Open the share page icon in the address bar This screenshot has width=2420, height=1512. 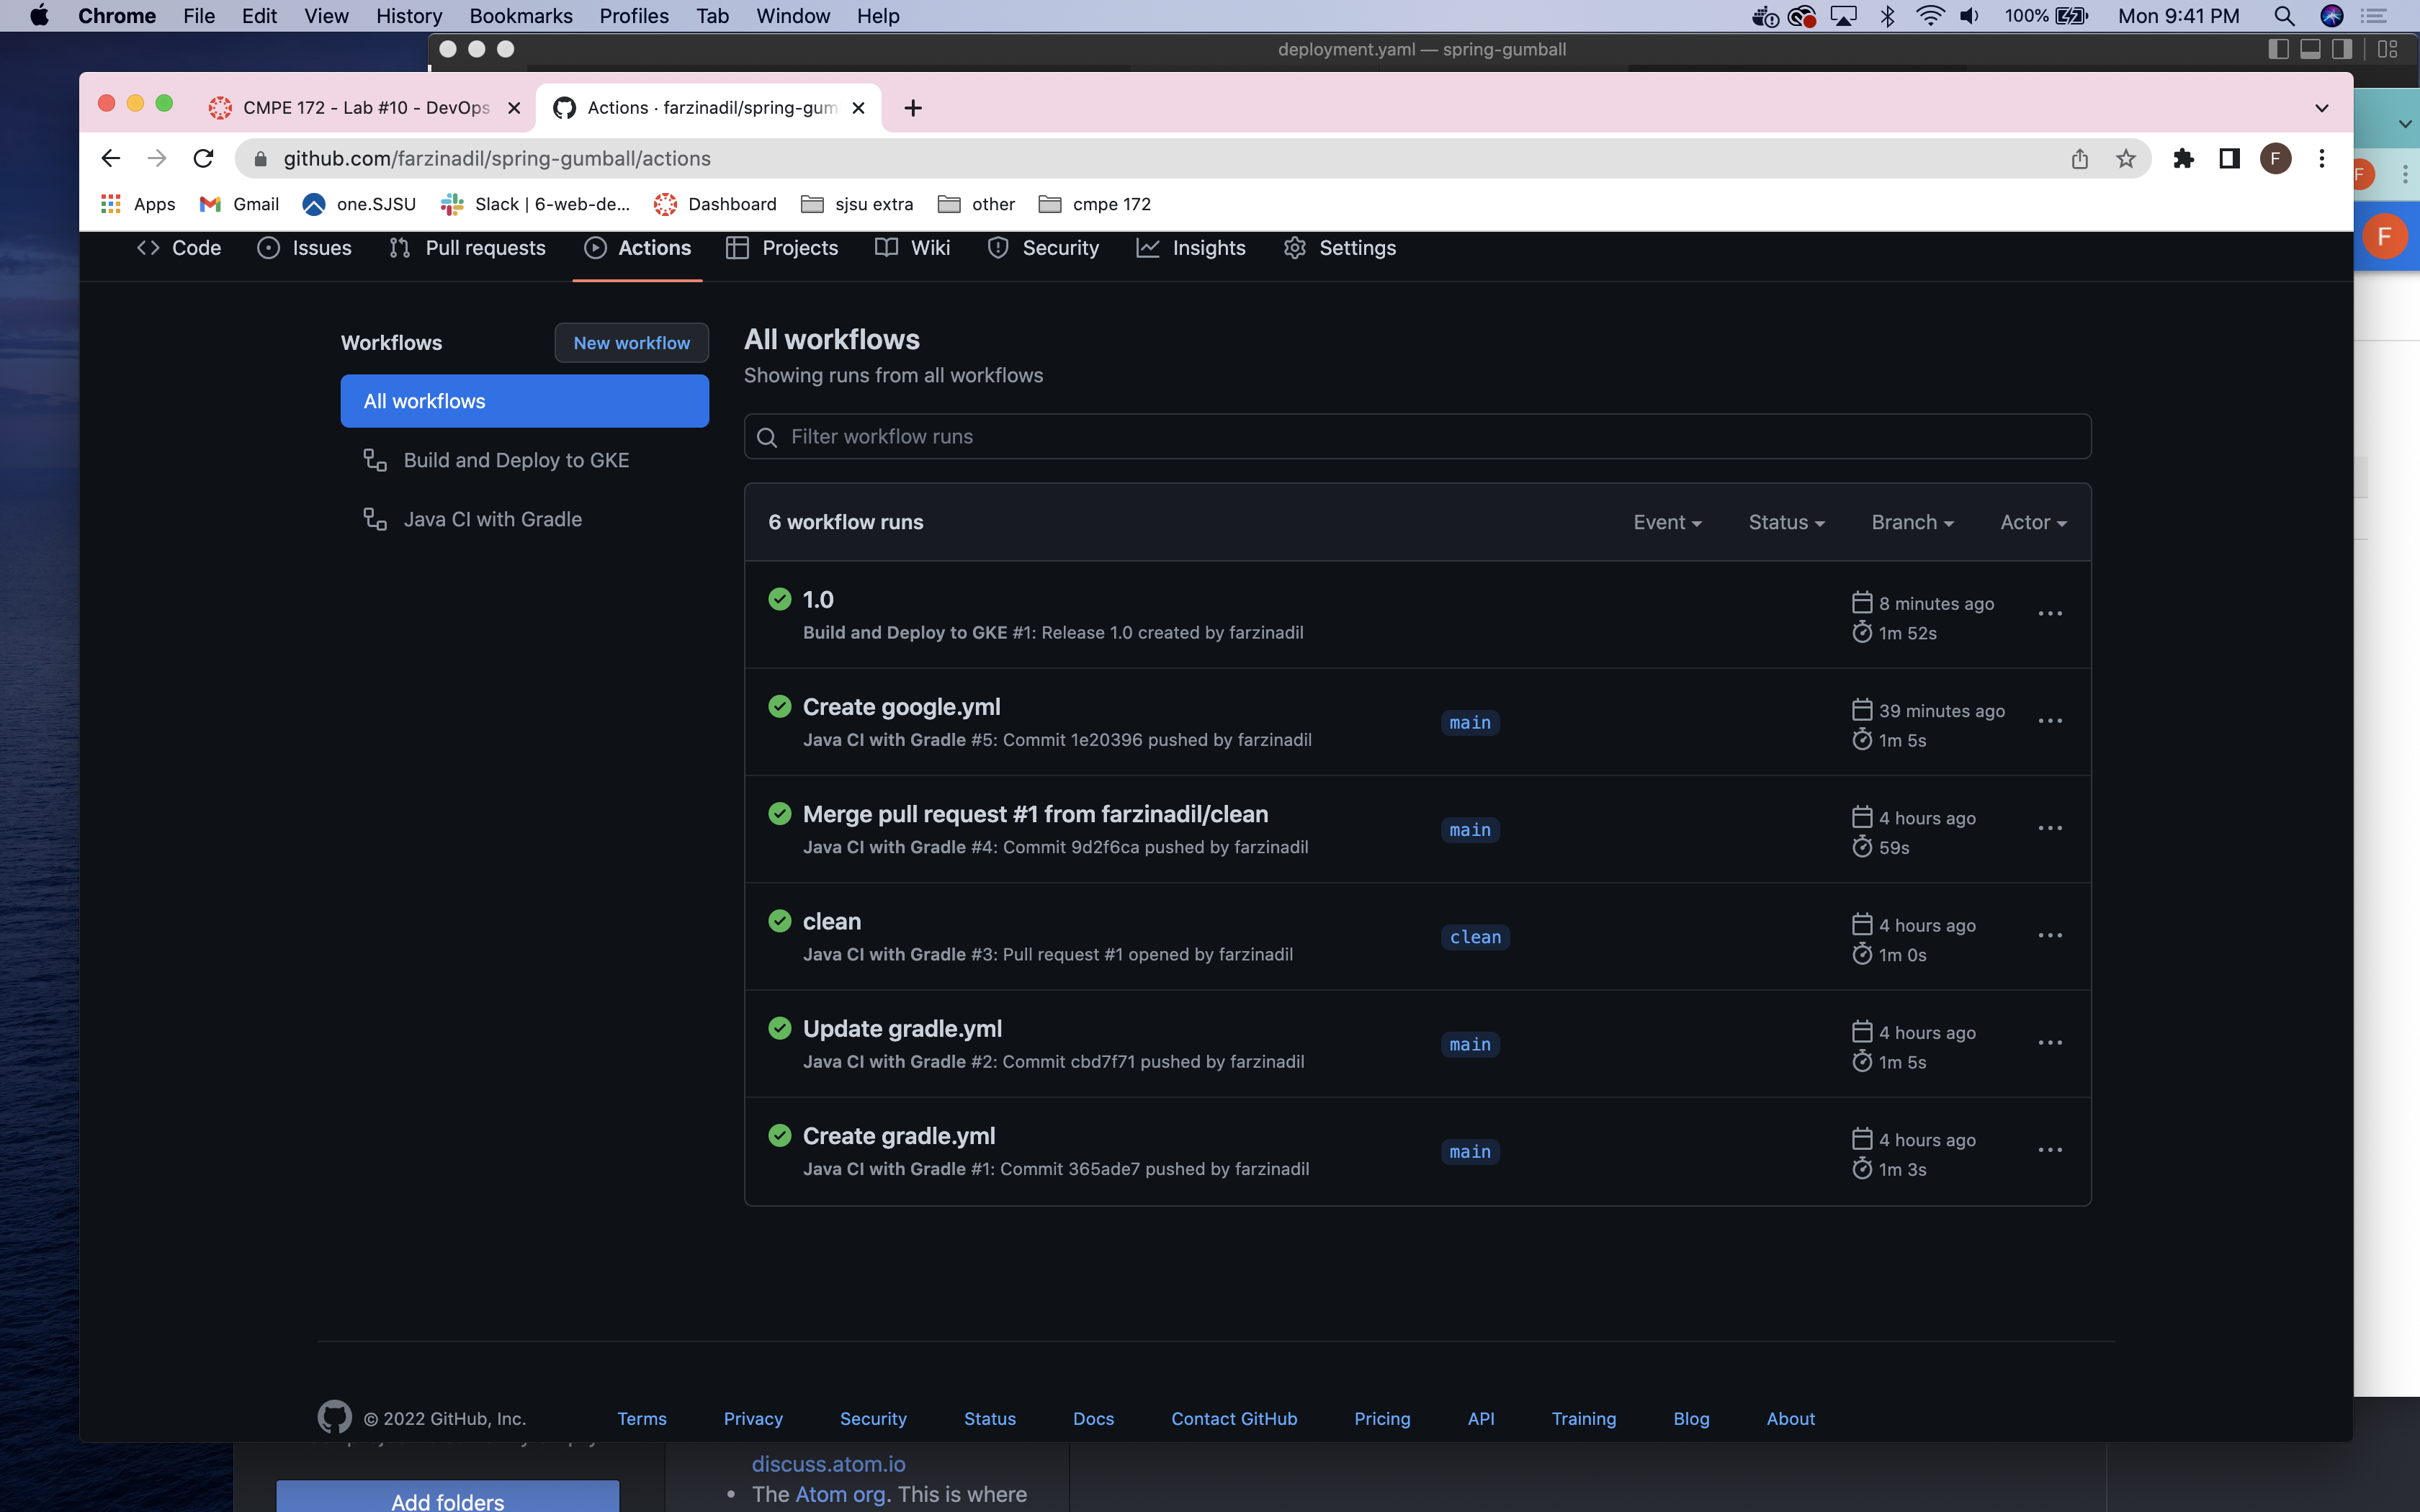coord(2079,159)
